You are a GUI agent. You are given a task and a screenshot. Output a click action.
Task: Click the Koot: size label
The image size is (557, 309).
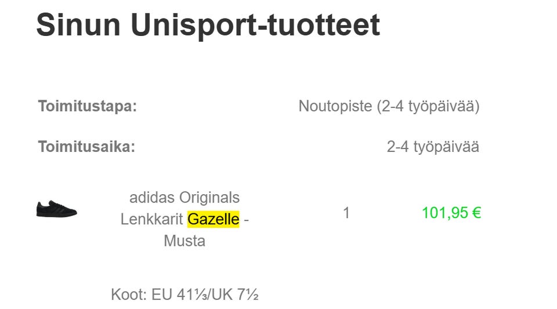pos(129,295)
